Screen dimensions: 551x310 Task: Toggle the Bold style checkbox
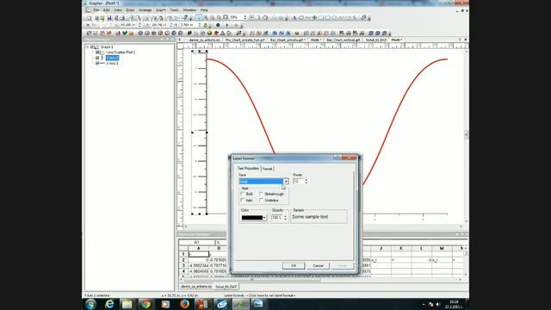[x=243, y=194]
